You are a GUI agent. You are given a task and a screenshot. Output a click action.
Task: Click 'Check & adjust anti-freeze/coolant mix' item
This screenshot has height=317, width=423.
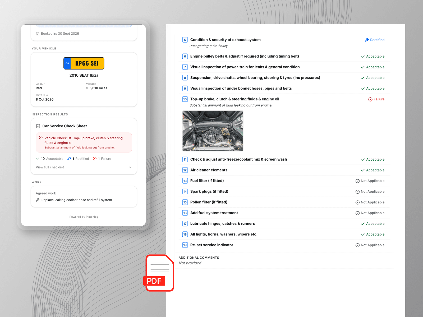coord(239,160)
